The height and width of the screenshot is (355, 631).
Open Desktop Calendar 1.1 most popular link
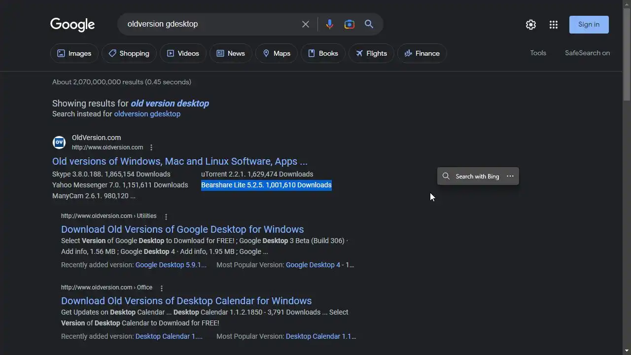[x=321, y=336]
